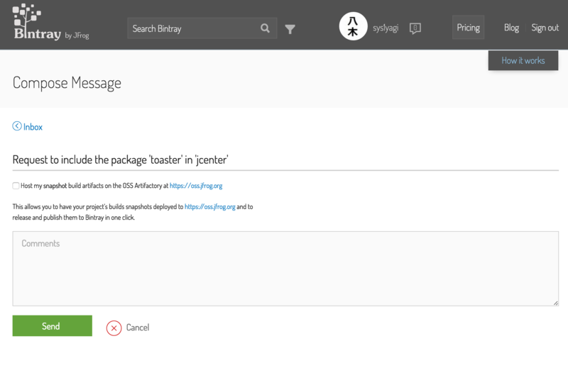Open oss.jfrog.org link beside the checkbox

(196, 186)
